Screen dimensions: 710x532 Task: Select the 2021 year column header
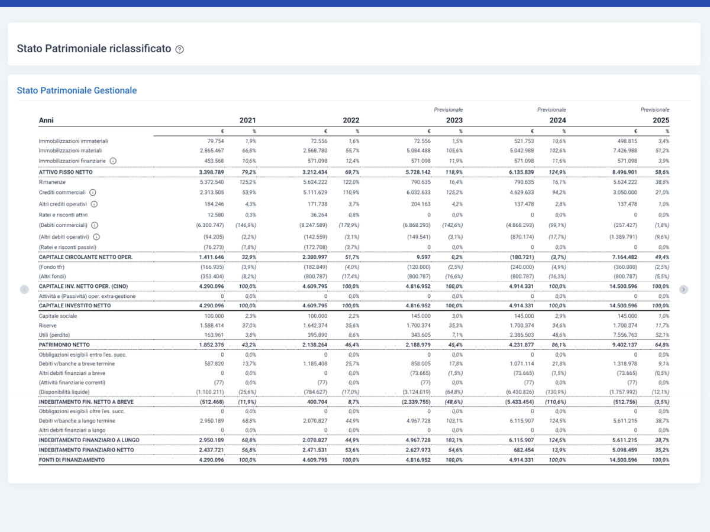click(248, 121)
